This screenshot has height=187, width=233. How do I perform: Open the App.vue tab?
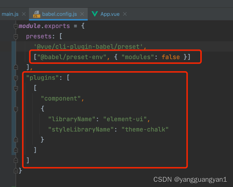110,14
